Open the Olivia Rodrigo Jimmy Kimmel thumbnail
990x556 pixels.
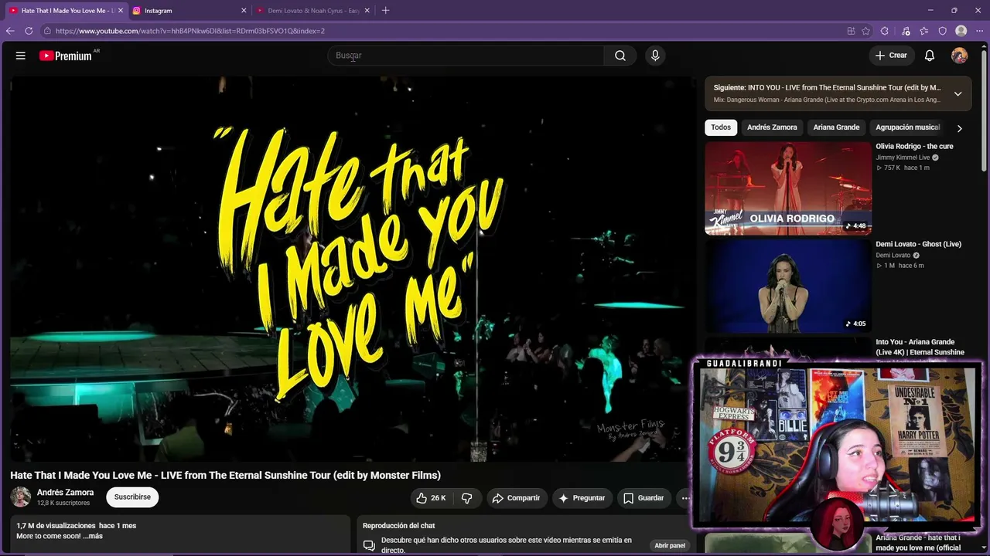788,188
